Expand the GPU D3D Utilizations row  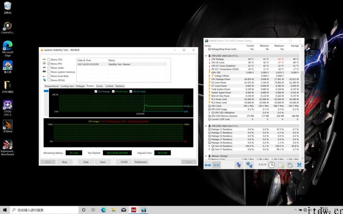[209, 113]
